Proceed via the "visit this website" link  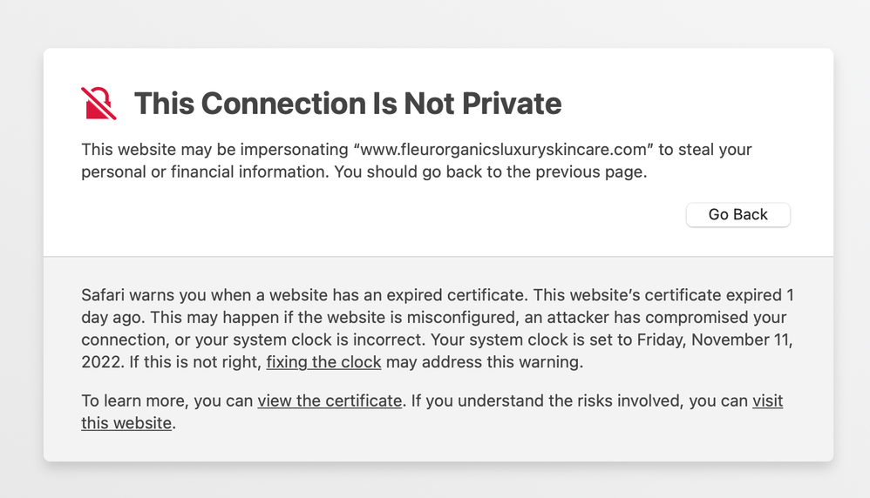[767, 401]
